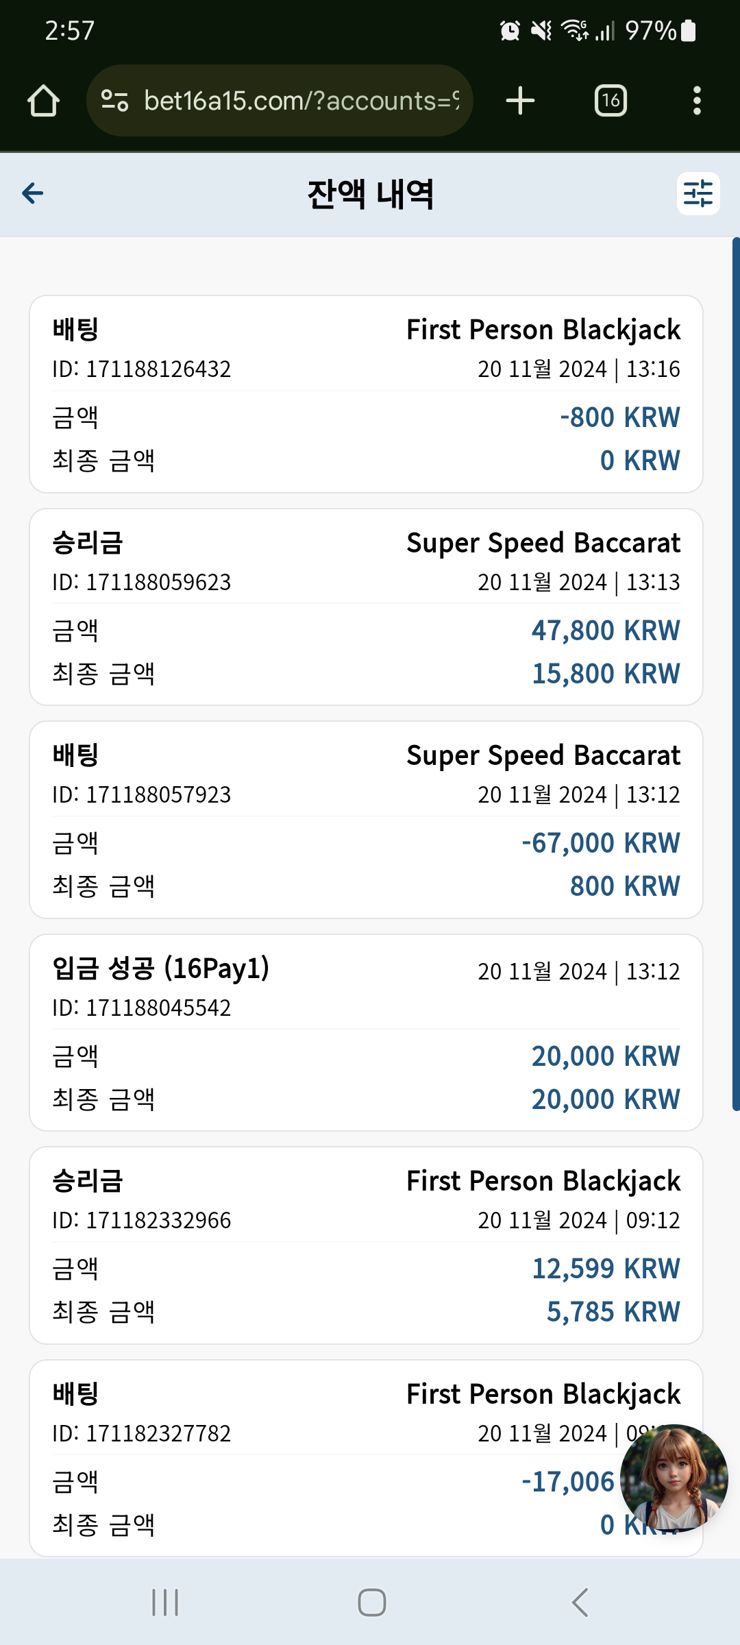The height and width of the screenshot is (1645, 740).
Task: Select the -67,000 KRW Baccarat bet entry
Action: [366, 820]
